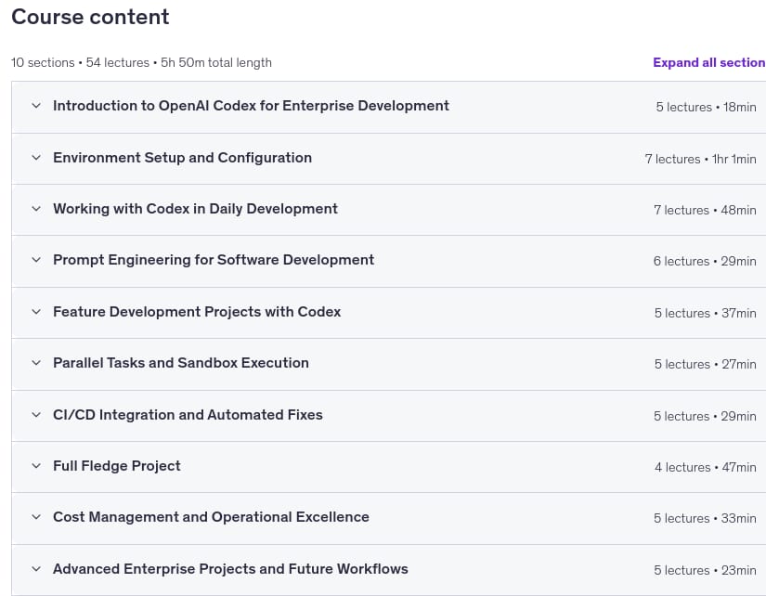The width and height of the screenshot is (766, 596).
Task: Click the '7 lectures • 48min' text
Action: 705,210
